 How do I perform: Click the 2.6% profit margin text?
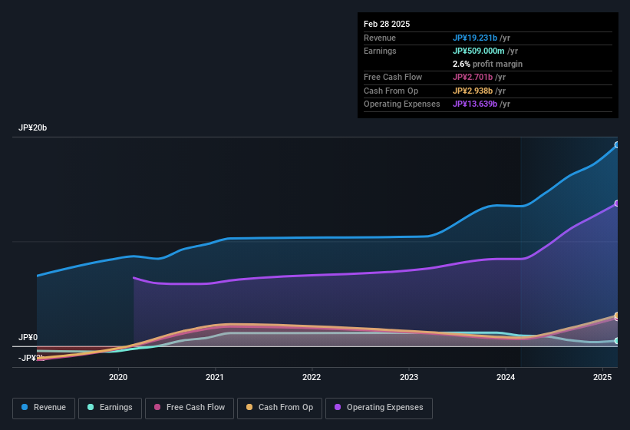pos(487,64)
